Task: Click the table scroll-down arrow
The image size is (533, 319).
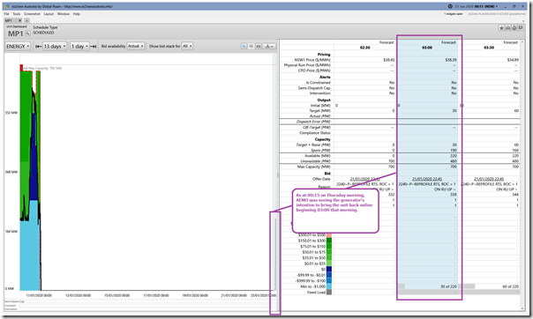Action: pos(522,308)
